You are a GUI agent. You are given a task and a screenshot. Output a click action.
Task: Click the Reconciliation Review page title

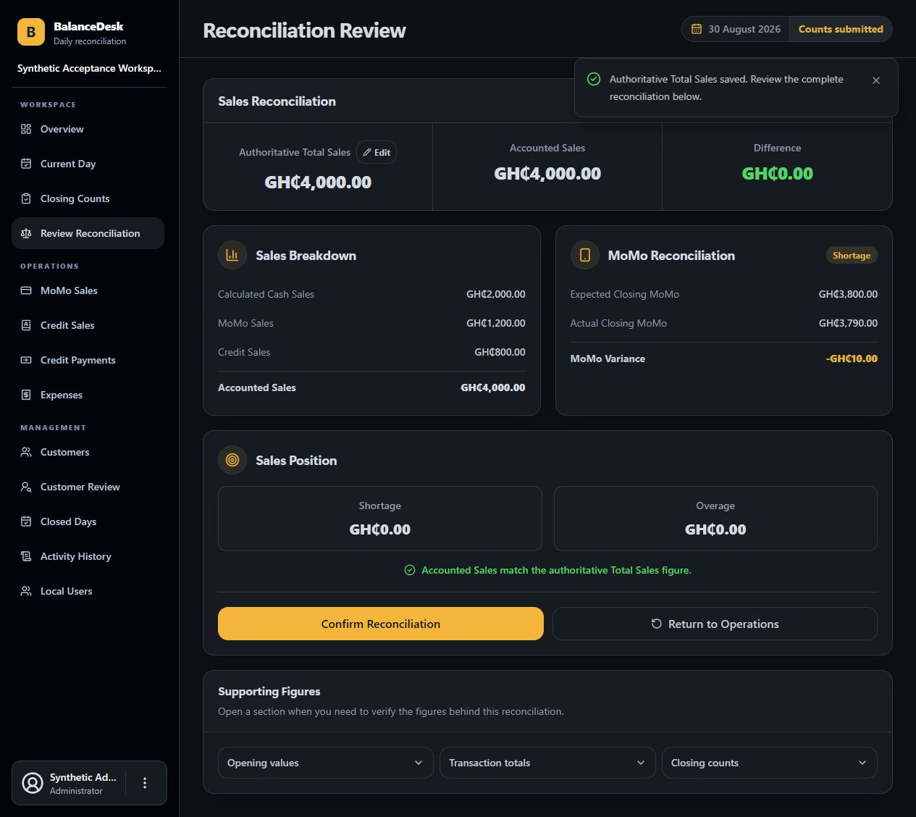pos(304,30)
